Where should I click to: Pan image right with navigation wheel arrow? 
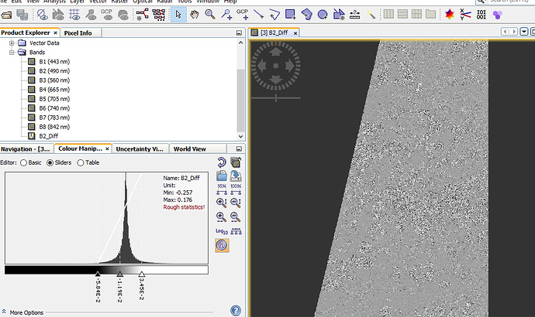coord(290,66)
